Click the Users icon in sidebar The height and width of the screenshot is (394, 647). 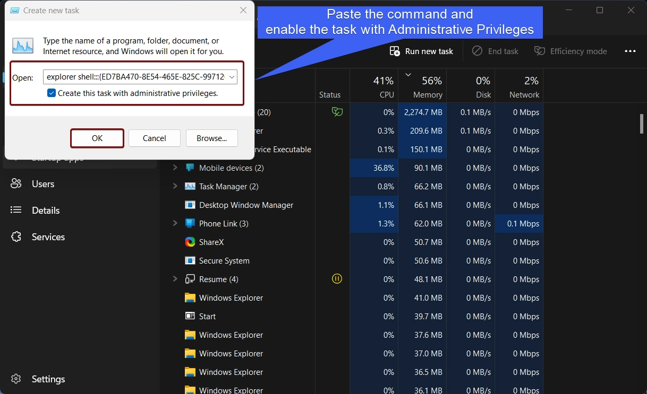[16, 184]
